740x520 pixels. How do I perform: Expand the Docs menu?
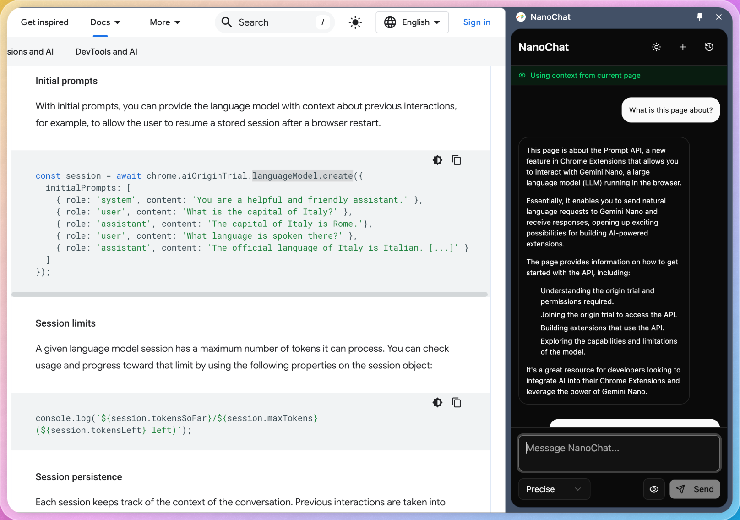coord(105,22)
